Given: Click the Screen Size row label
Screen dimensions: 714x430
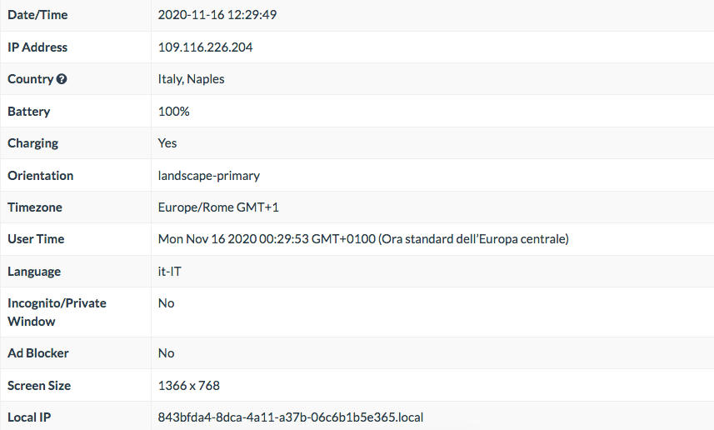Looking at the screenshot, I should (x=39, y=386).
